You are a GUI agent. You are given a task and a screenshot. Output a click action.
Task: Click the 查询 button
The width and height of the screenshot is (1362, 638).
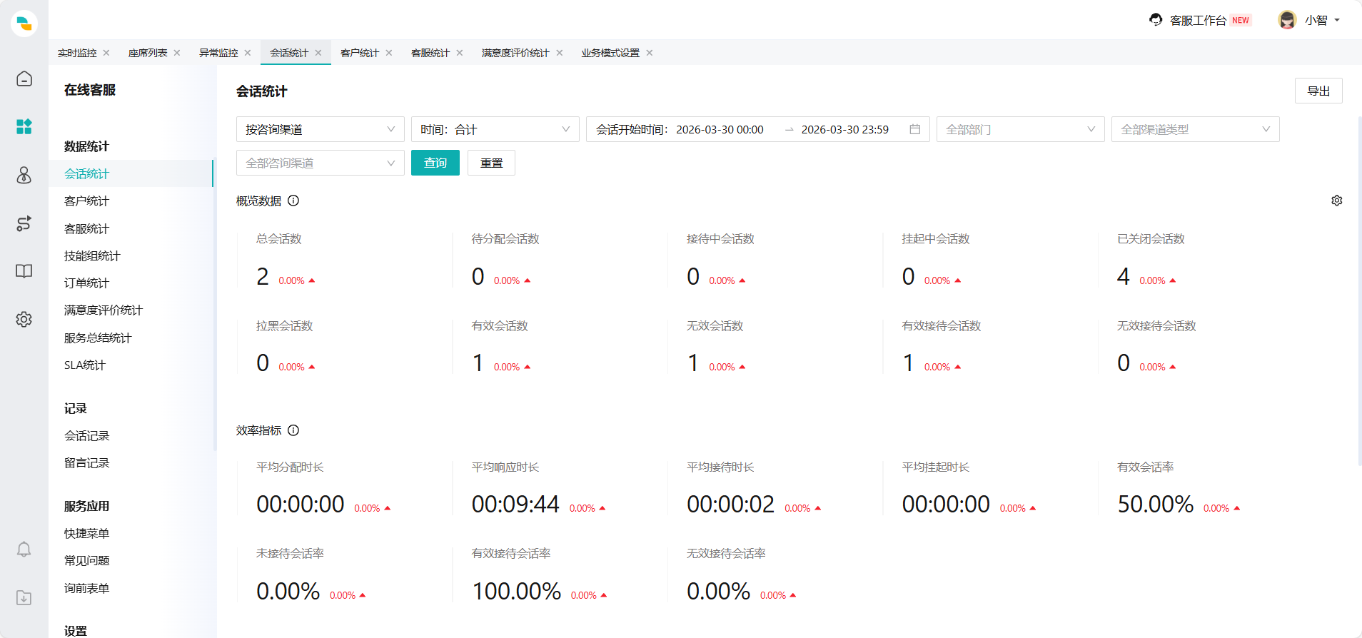[x=435, y=163]
